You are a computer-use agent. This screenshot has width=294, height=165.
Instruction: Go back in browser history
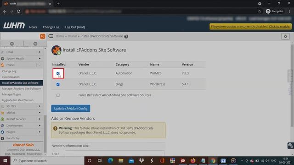(x=5, y=11)
